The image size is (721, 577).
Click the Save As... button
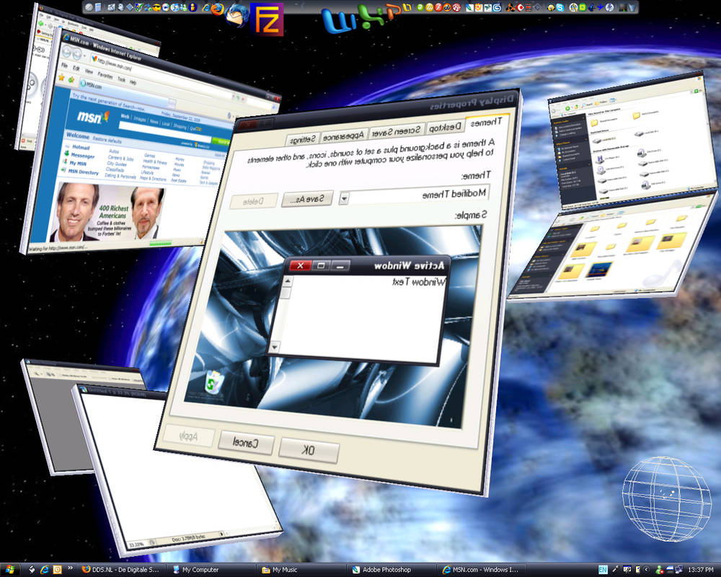click(x=307, y=198)
